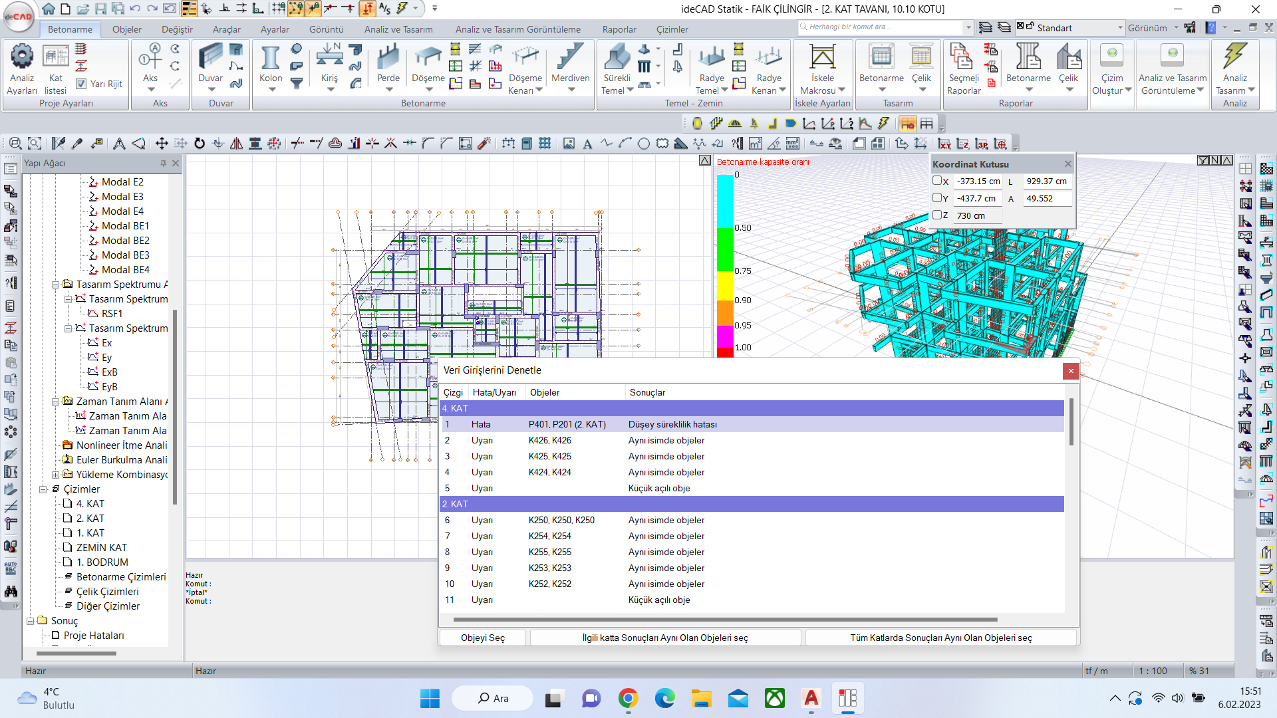Image resolution: width=1277 pixels, height=718 pixels.
Task: Open İskele Makrosu tool
Action: point(823,57)
